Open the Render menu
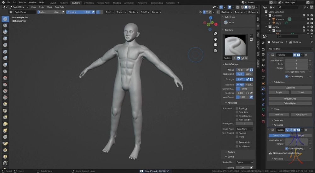The image size is (315, 173). 22,2
